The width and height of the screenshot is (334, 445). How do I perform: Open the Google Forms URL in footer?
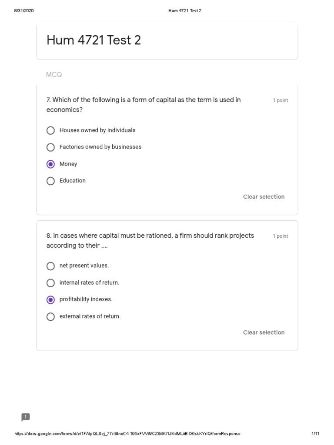(x=127, y=434)
